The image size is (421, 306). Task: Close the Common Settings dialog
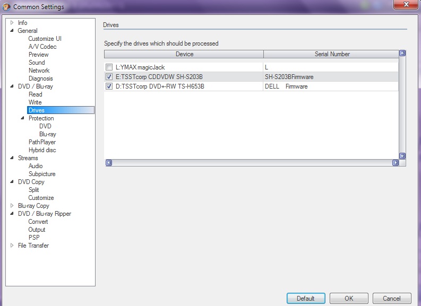406,4
